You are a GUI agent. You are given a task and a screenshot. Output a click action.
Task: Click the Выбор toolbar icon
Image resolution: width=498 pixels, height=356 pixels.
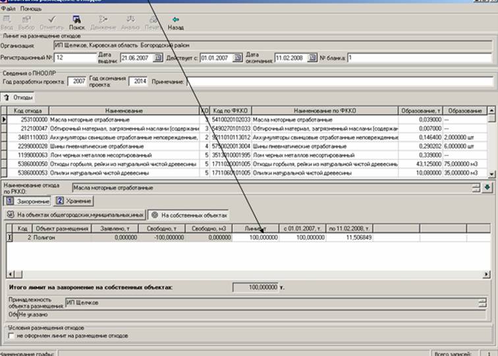pyautogui.click(x=26, y=20)
